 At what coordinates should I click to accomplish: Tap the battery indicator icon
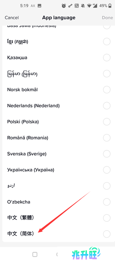(110, 6)
